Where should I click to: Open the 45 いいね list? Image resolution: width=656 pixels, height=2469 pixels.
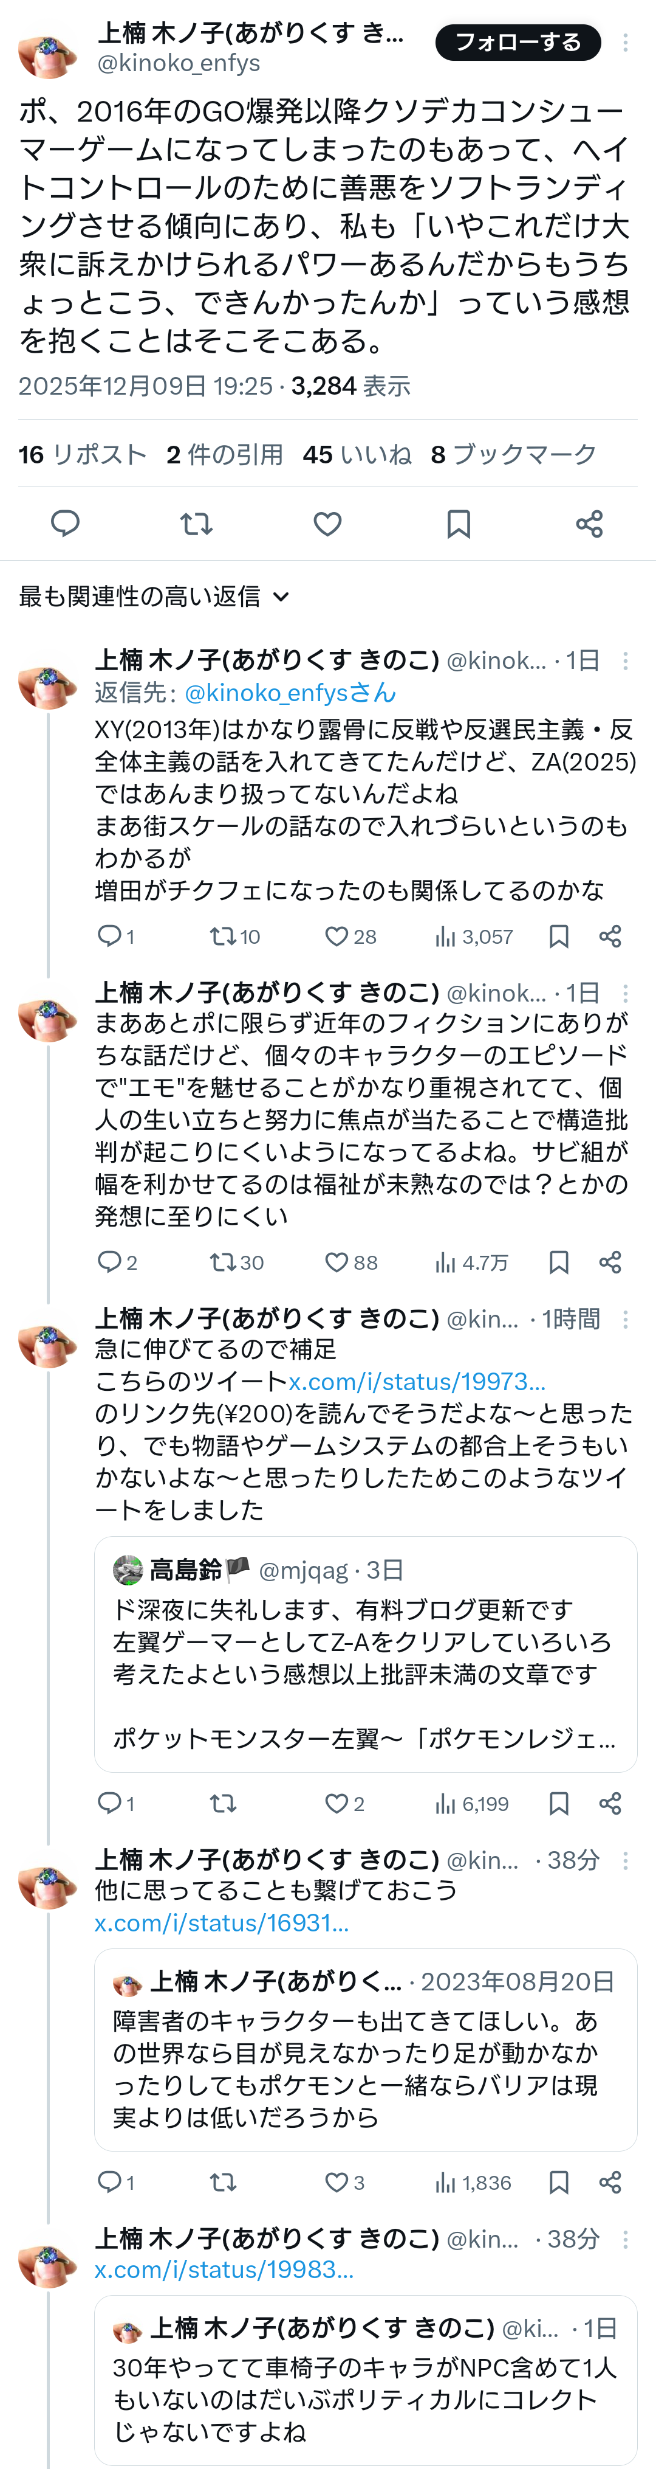click(x=357, y=454)
